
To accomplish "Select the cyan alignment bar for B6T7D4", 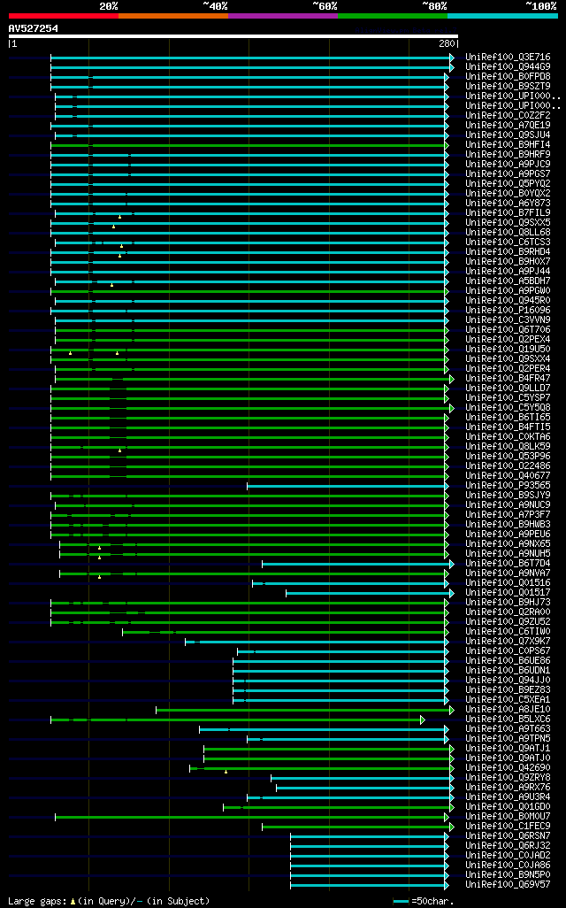I will pos(356,564).
